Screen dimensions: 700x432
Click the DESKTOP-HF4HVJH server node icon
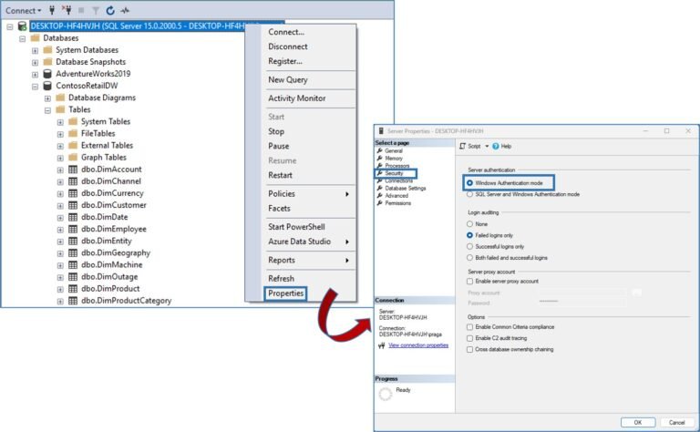(22, 26)
